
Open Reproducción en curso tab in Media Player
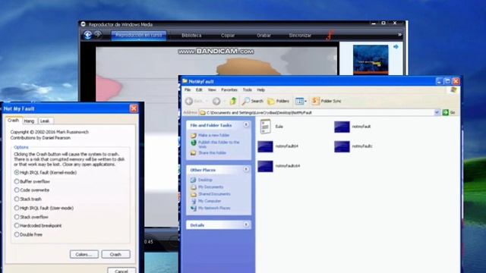click(x=138, y=36)
